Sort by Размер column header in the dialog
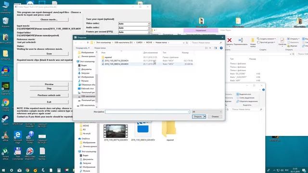The image size is (308, 173). (x=185, y=53)
